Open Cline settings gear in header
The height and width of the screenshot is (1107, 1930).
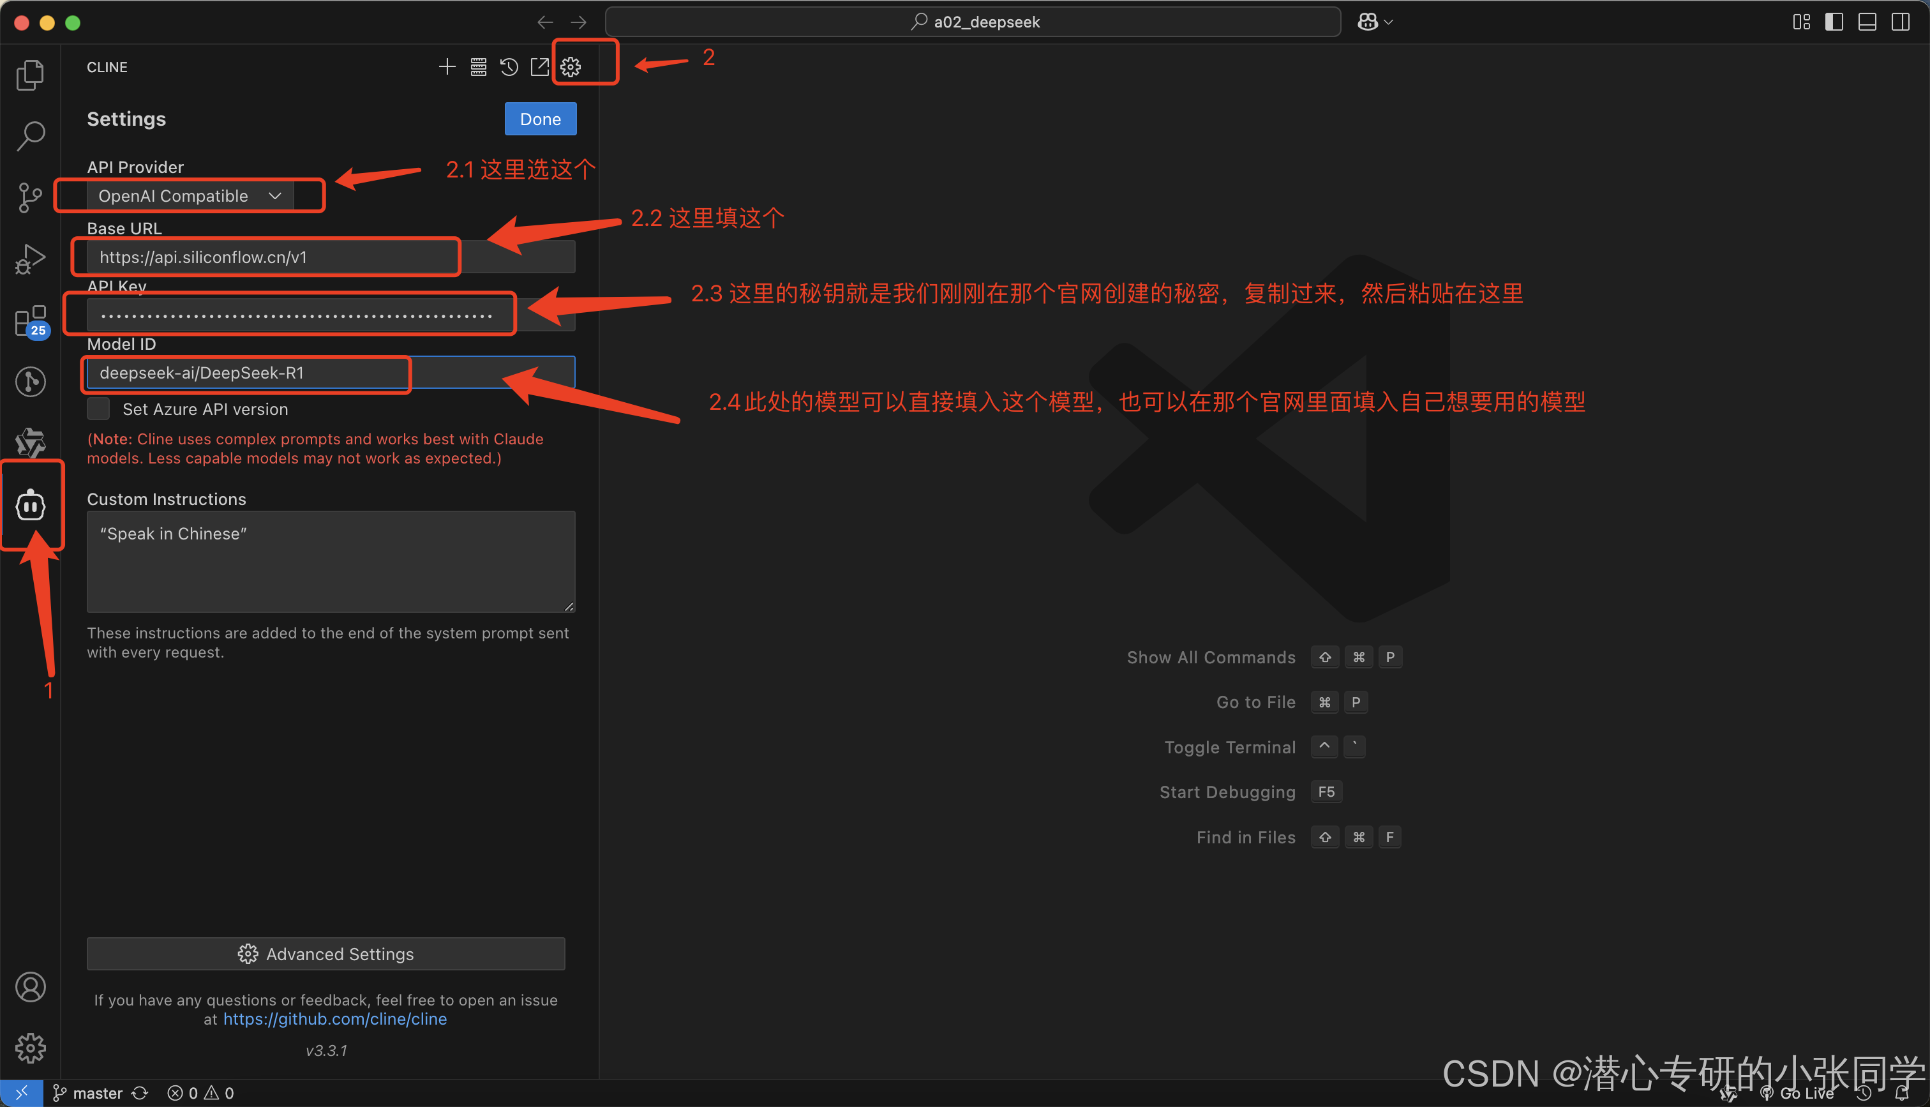point(571,67)
